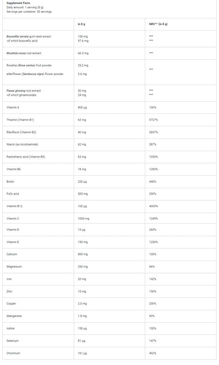Viewport: 219px width, 365px height.
Task: Select the Panax ginseng root extract label
Action: click(24, 91)
